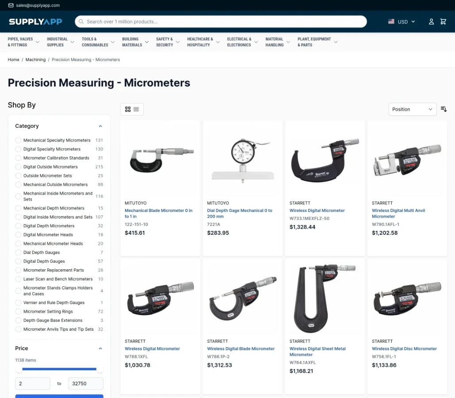455x398 pixels.
Task: Expand Plant, Equipment & Parts menu chevron
Action: tap(336, 42)
